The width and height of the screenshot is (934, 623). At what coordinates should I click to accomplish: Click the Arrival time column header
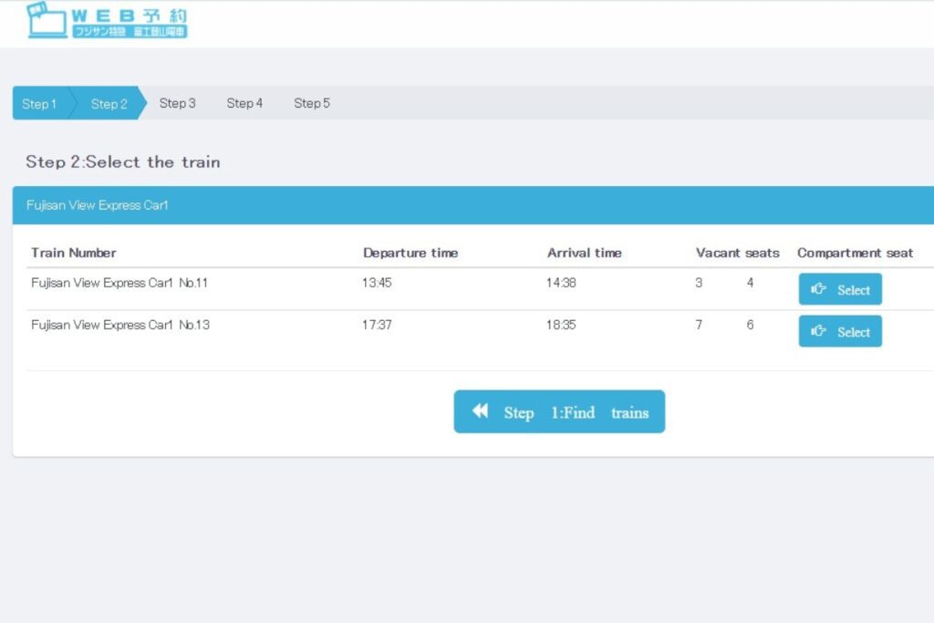pyautogui.click(x=584, y=253)
